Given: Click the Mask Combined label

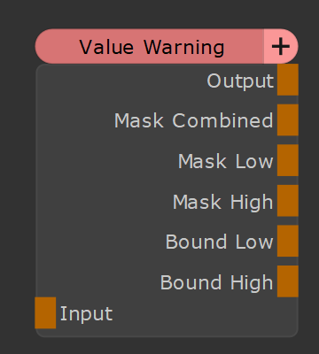Looking at the screenshot, I should pos(194,120).
